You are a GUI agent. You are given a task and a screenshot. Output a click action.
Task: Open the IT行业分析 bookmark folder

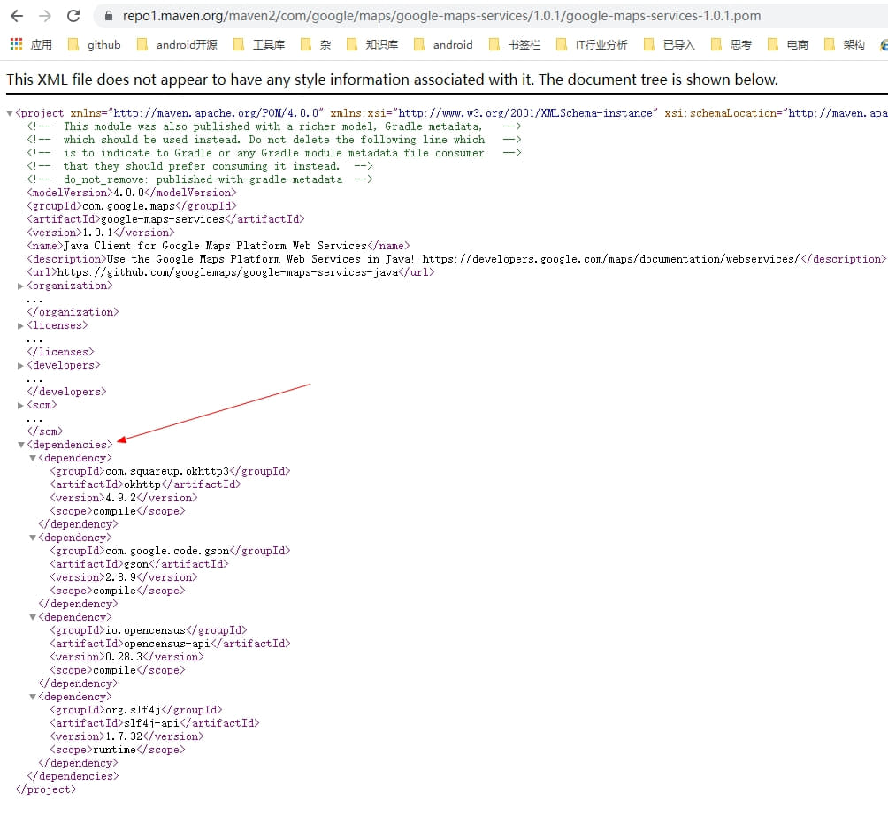(x=591, y=44)
